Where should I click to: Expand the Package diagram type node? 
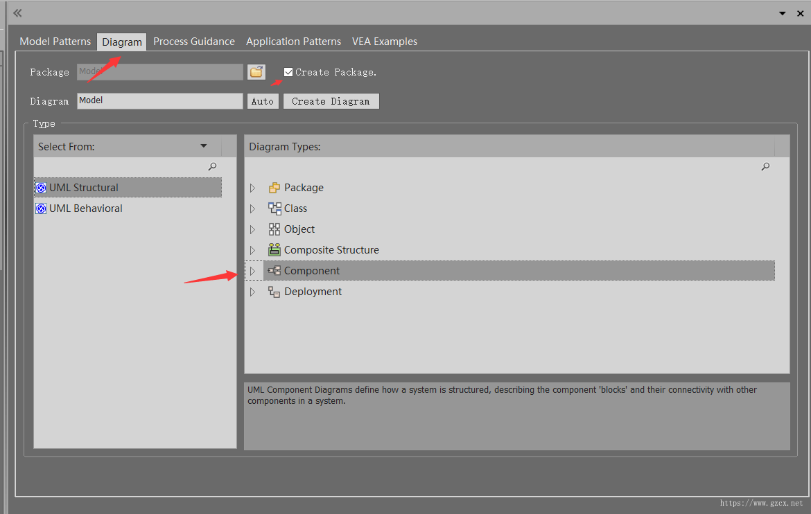click(x=252, y=188)
